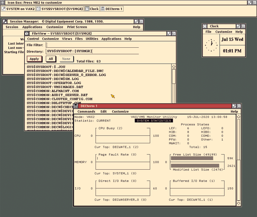The height and width of the screenshot is (217, 257).
Task: Open the Commands menu in DECterm
Action: (x=86, y=111)
